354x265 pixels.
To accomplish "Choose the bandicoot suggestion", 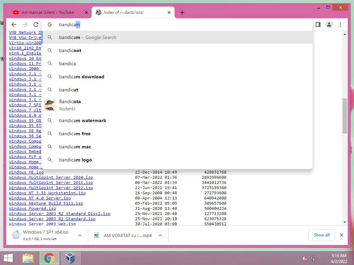I will click(177, 50).
